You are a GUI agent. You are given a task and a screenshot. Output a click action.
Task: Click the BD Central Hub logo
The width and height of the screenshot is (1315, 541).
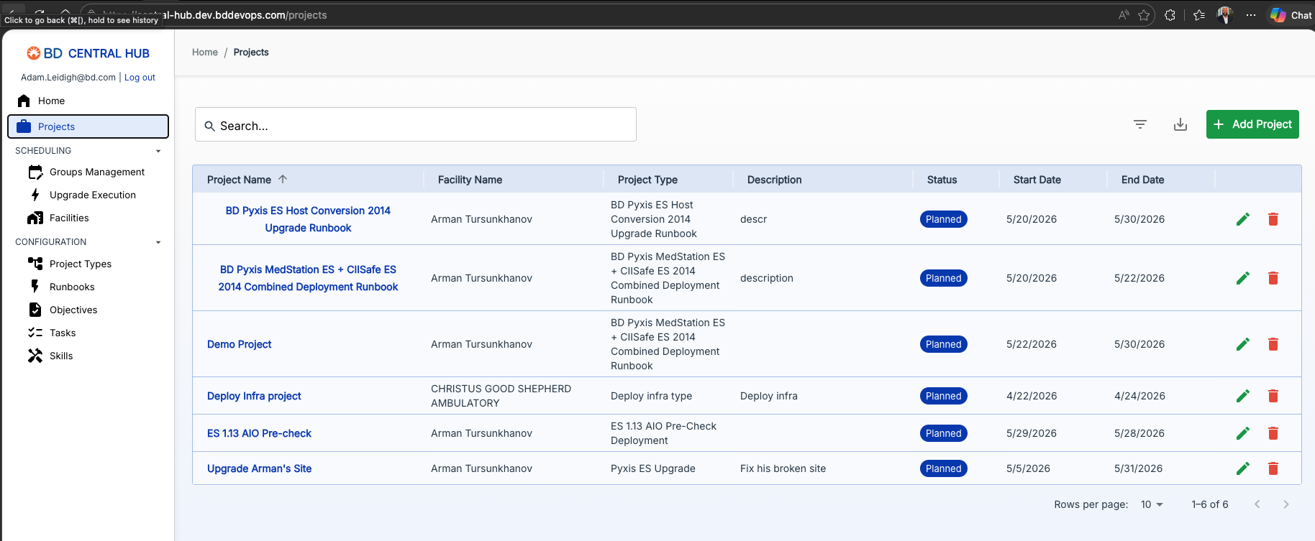[88, 53]
